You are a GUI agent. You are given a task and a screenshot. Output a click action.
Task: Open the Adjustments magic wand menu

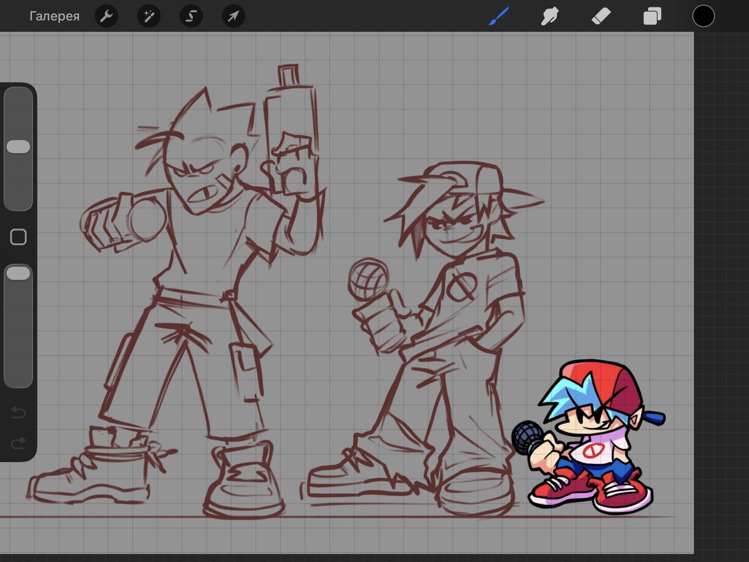click(149, 16)
